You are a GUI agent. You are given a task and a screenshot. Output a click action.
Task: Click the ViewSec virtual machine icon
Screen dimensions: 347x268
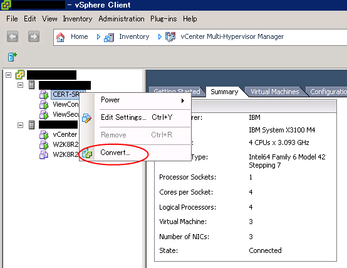44,115
